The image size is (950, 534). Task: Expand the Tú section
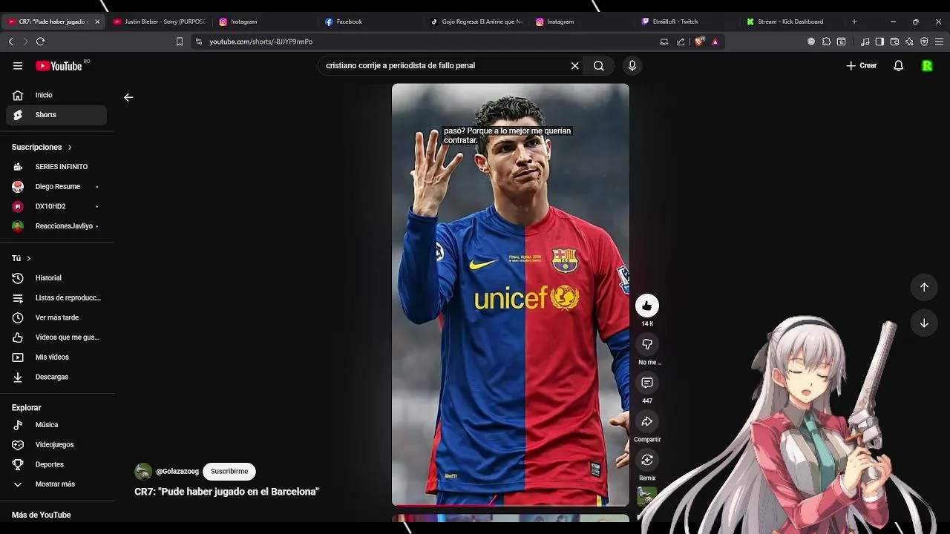[x=22, y=258]
